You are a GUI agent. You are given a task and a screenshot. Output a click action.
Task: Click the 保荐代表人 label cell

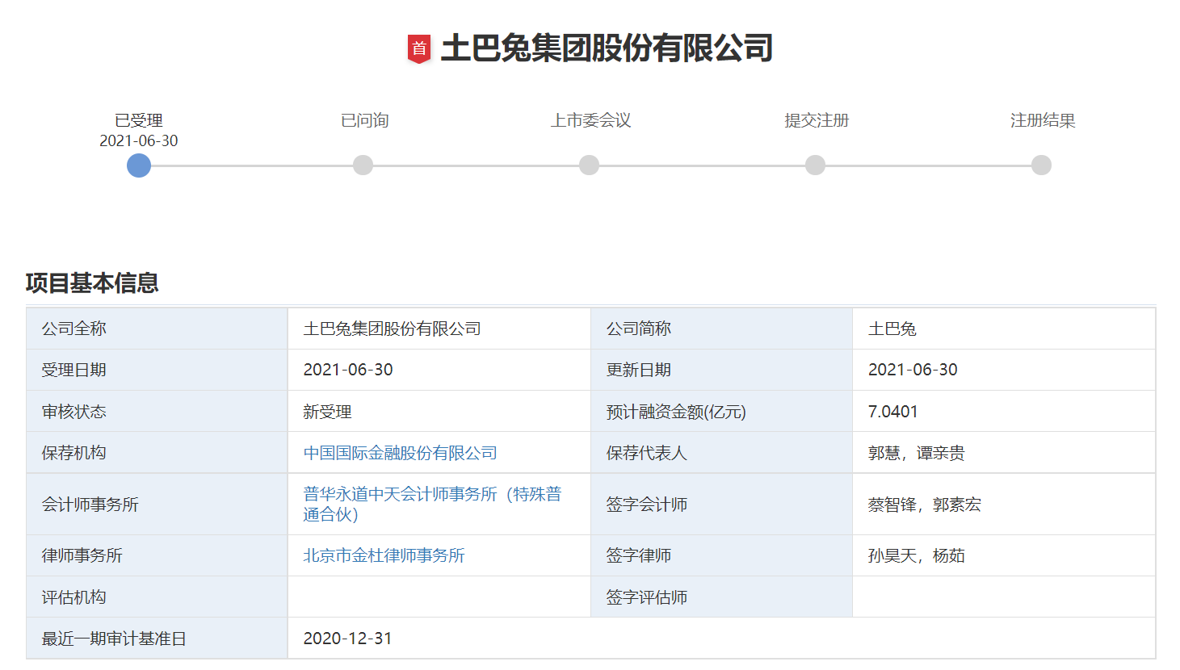721,453
